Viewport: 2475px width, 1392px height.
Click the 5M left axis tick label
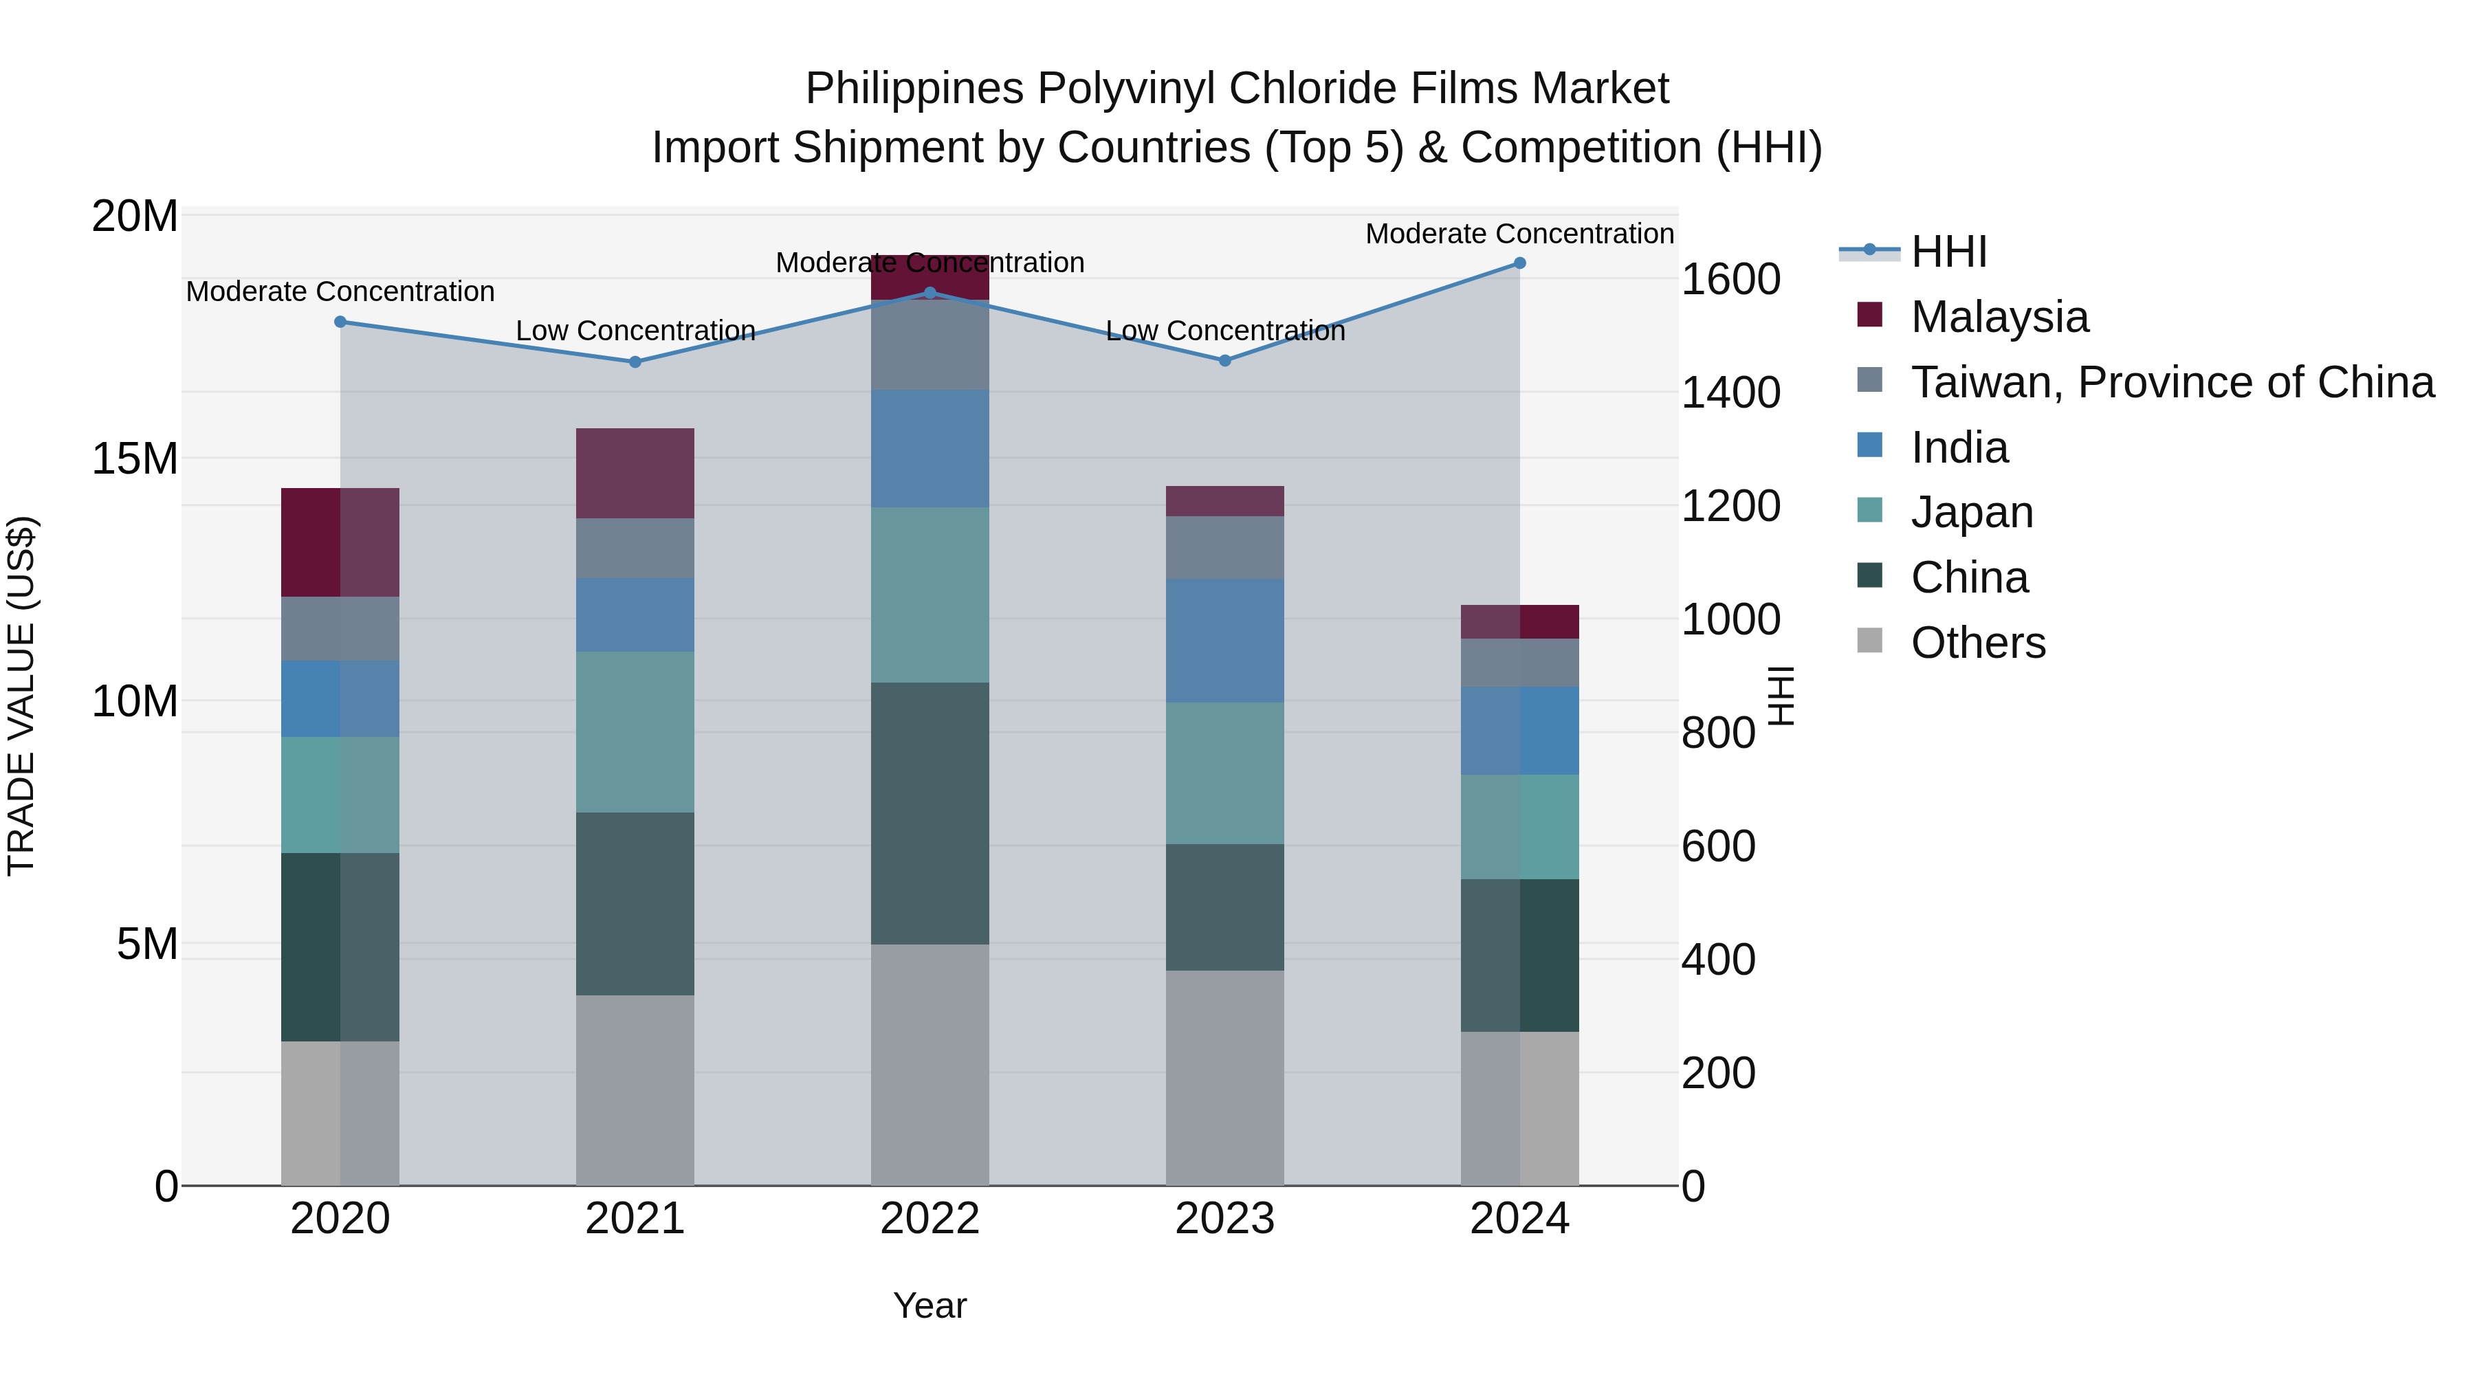[147, 944]
